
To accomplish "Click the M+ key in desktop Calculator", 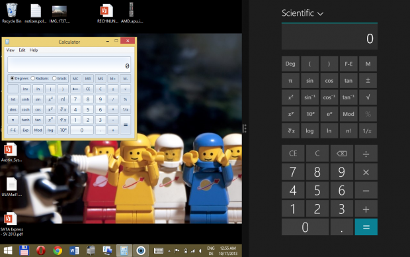I will (x=113, y=79).
